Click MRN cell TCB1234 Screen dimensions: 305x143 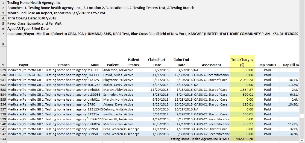95,85
